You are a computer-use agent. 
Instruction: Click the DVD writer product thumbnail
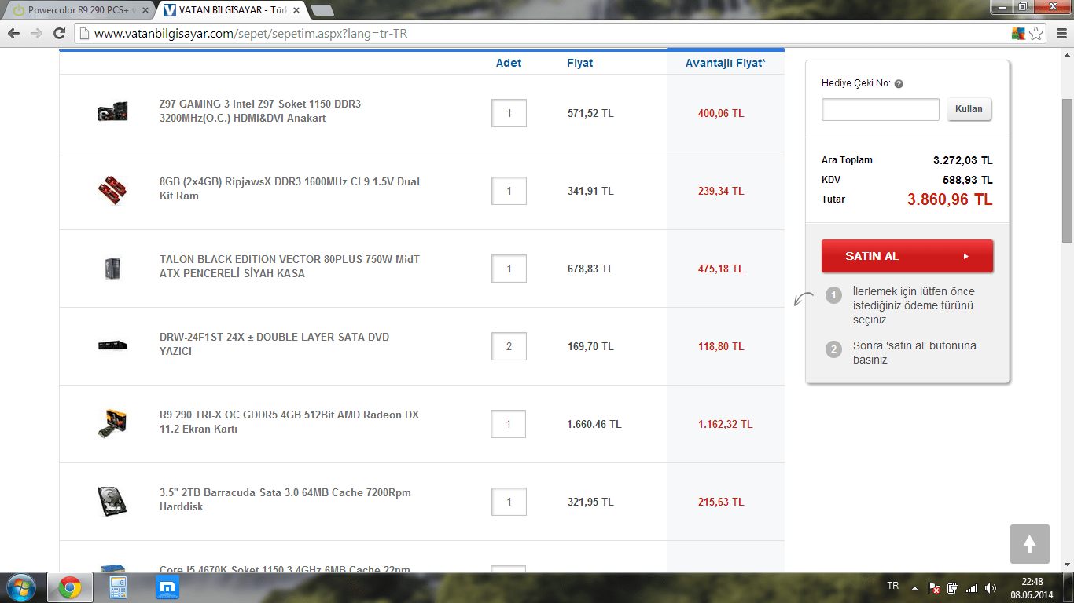[x=113, y=345]
